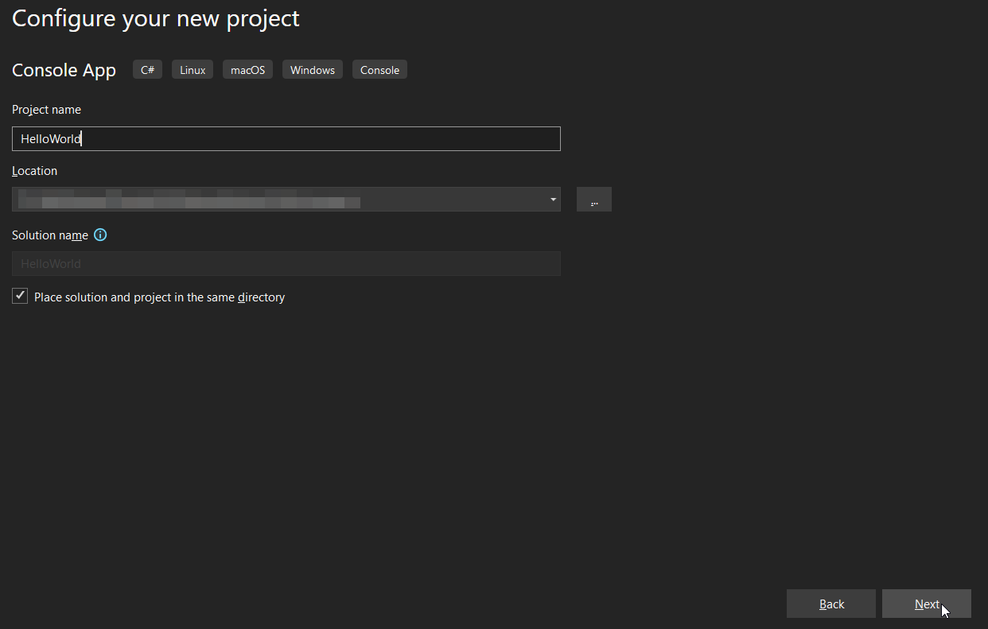Click the Solution name info icon
The width and height of the screenshot is (988, 629).
pos(100,235)
